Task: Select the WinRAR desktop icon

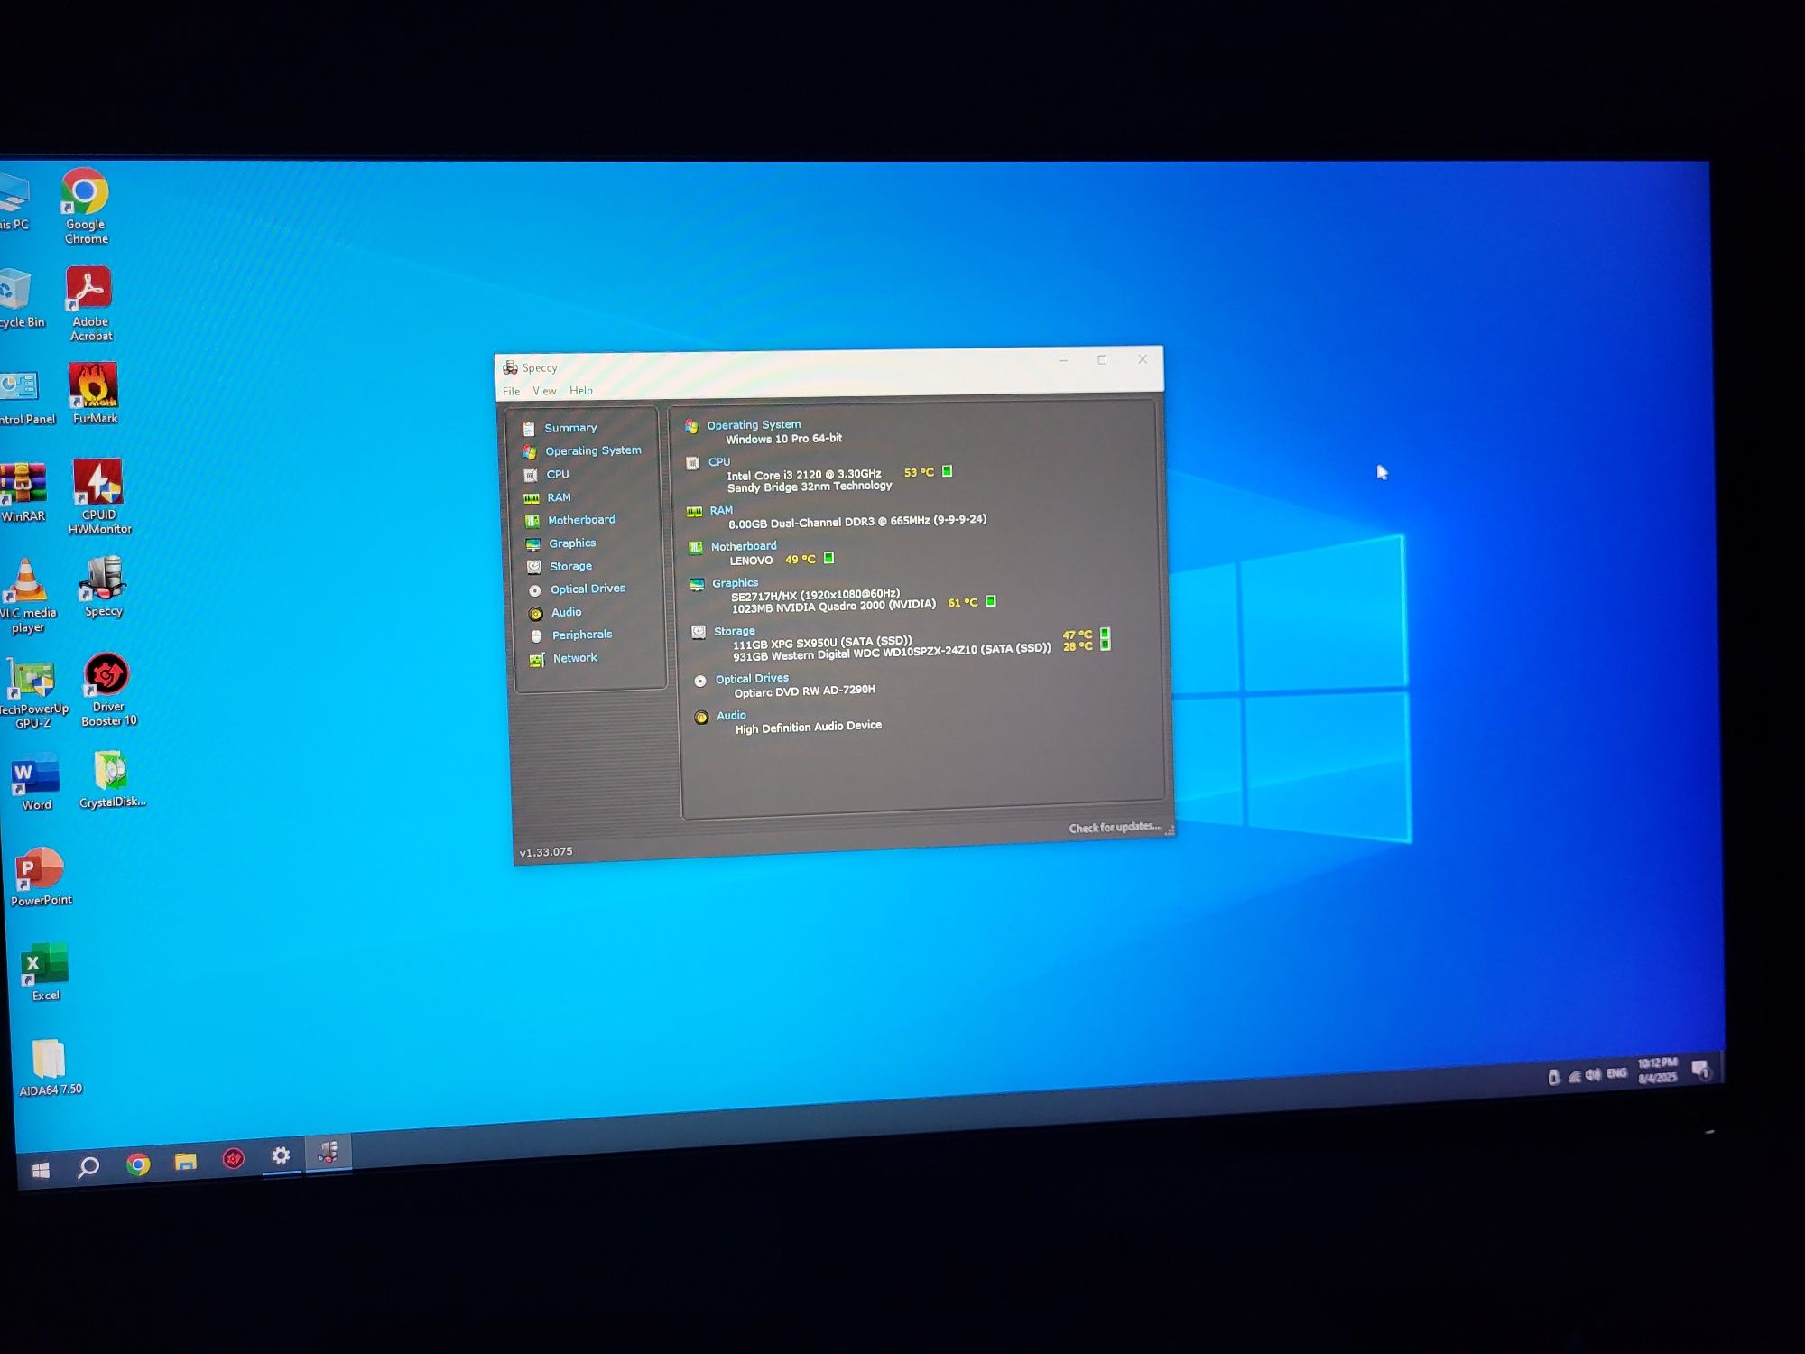Action: pos(23,493)
